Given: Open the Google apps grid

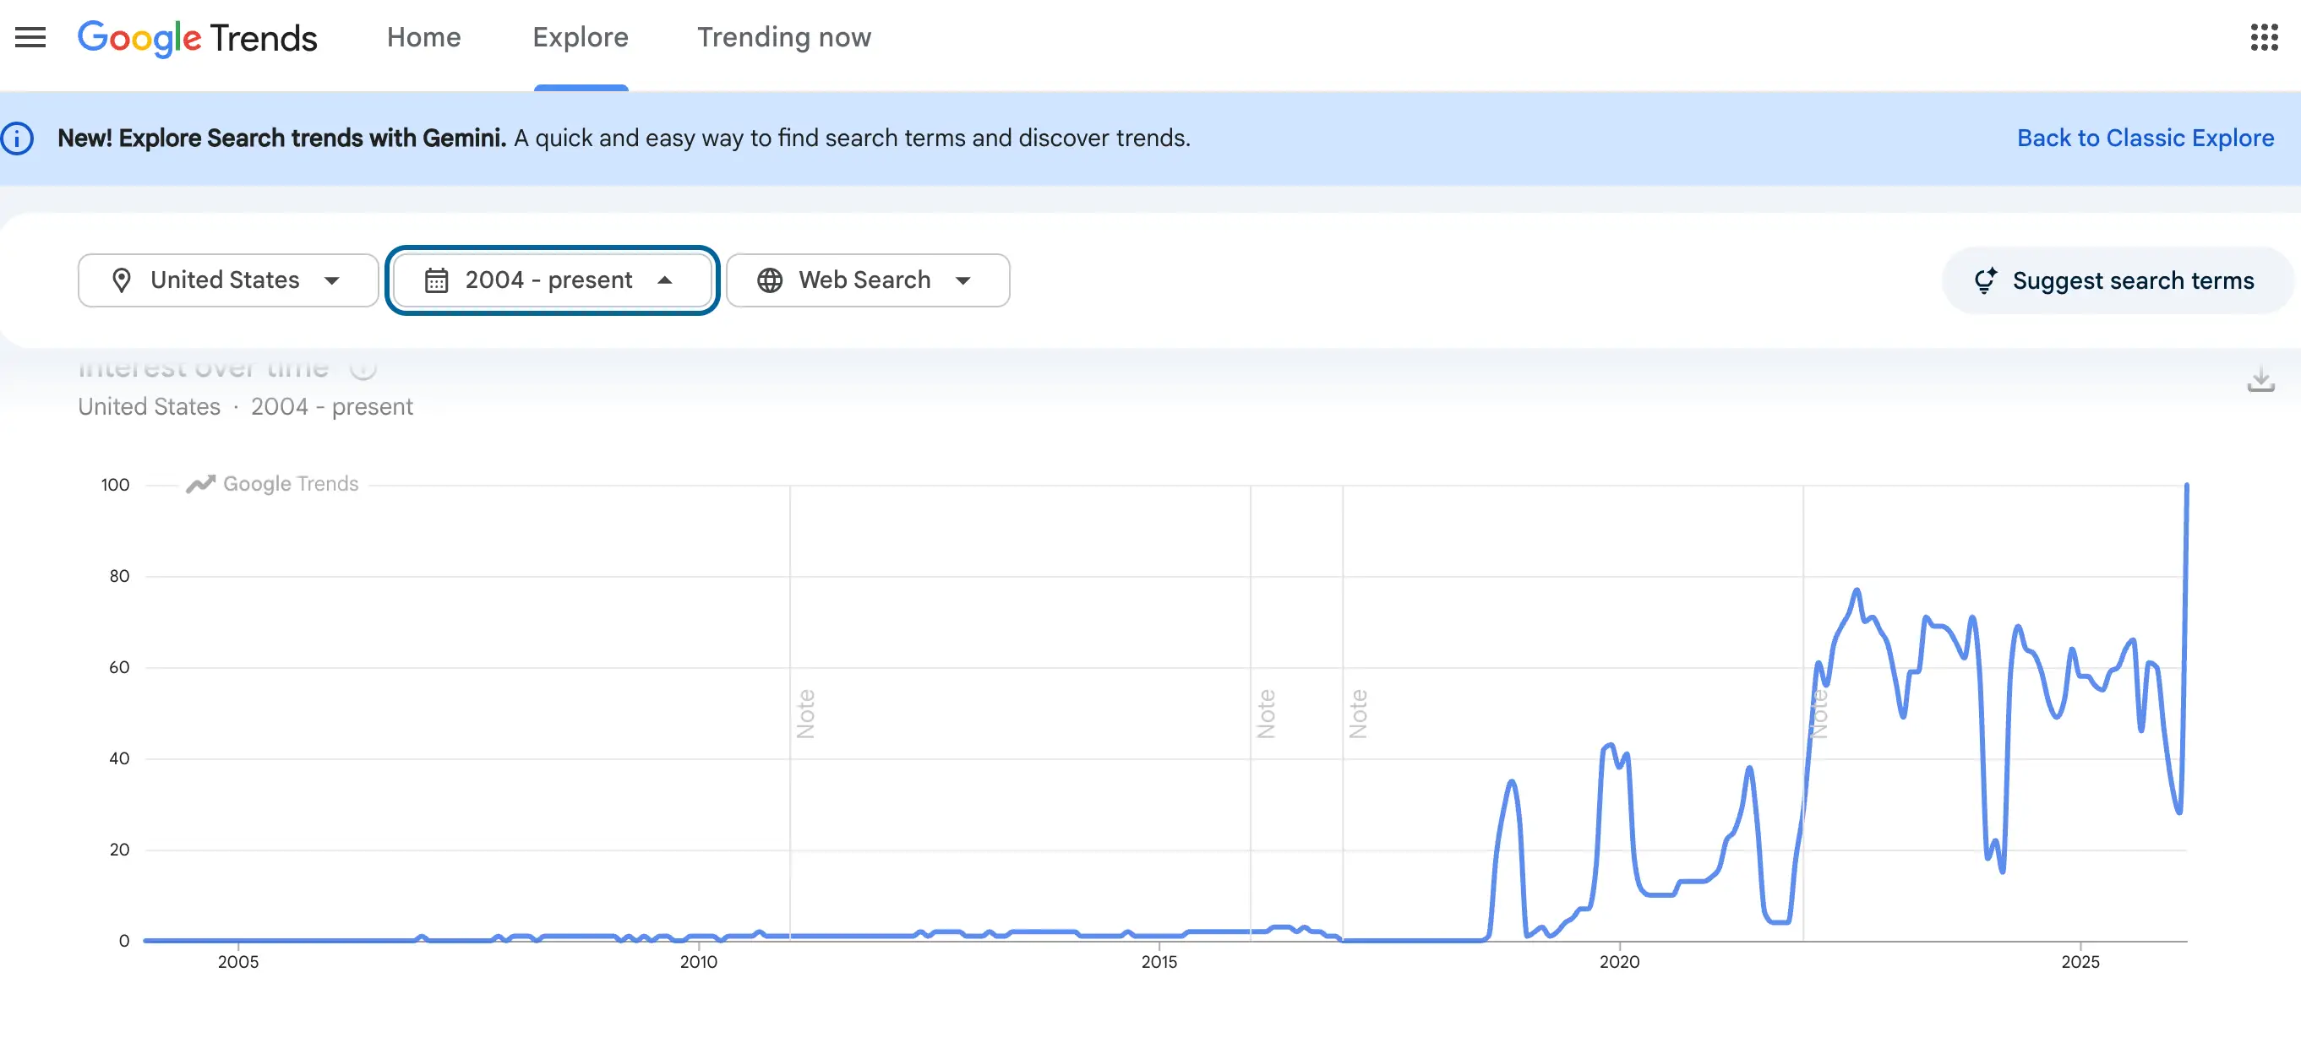Looking at the screenshot, I should coord(2266,37).
